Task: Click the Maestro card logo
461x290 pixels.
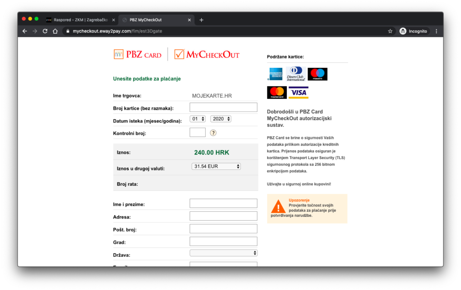Action: click(x=317, y=74)
